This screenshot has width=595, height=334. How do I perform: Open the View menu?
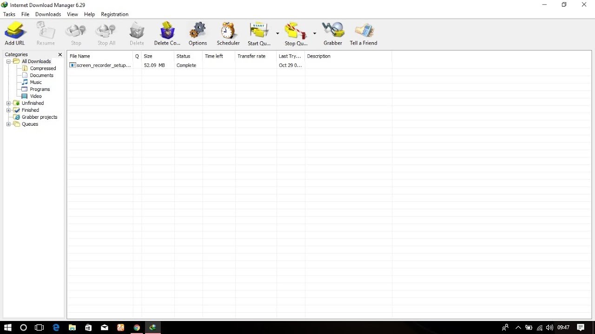[73, 14]
